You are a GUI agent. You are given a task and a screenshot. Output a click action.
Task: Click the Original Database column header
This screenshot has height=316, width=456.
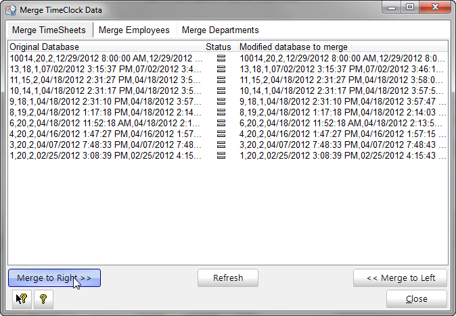45,47
